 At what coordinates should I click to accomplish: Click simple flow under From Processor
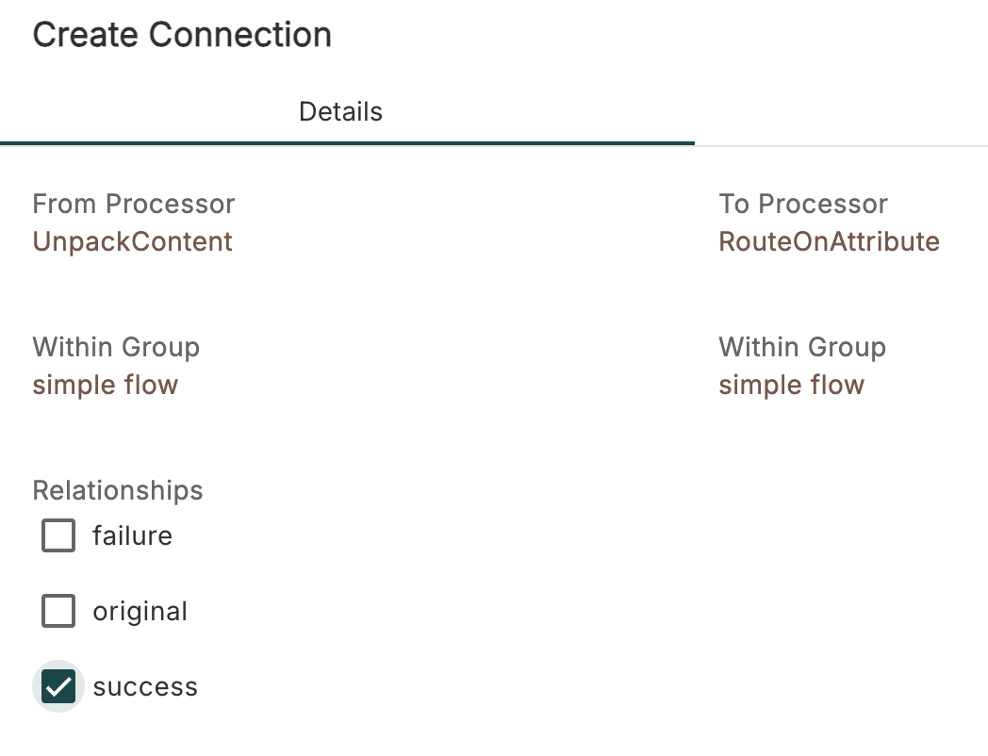pos(105,386)
